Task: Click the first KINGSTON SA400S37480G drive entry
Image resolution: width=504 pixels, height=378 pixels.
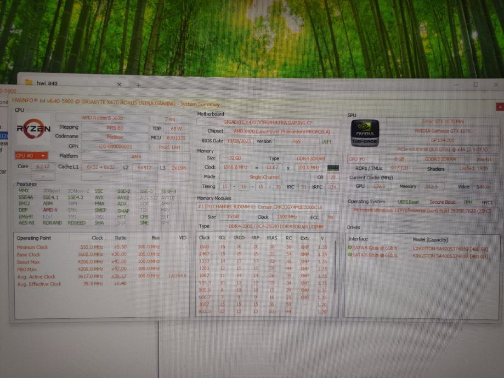Action: (x=450, y=249)
